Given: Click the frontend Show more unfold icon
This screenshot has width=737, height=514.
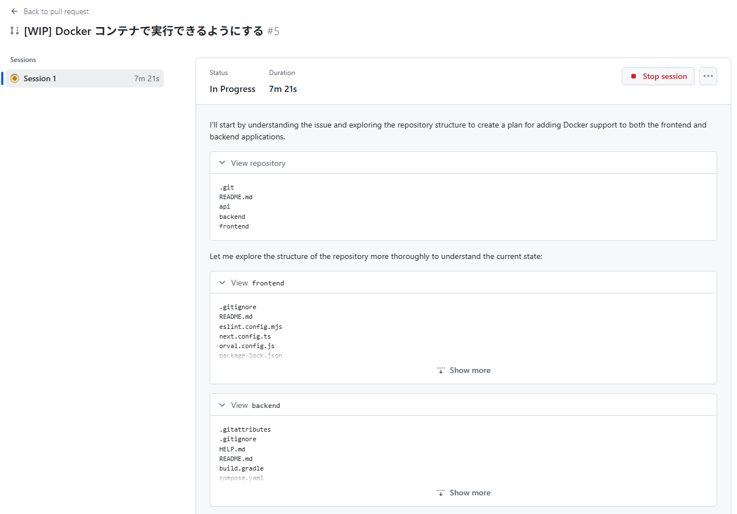Looking at the screenshot, I should pos(441,371).
